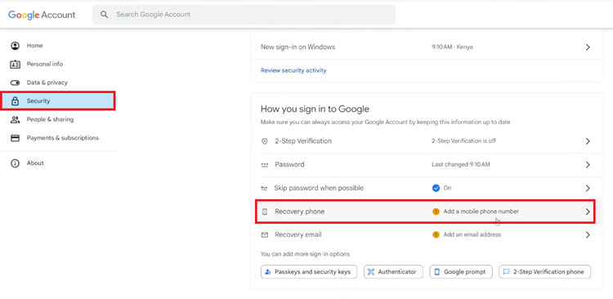Viewport: 613px width, 299px height.
Task: Click the Home profile icon
Action: [x=15, y=46]
